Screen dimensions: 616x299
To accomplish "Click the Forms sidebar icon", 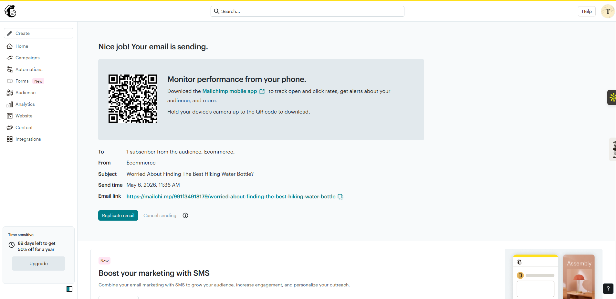I will tap(10, 81).
